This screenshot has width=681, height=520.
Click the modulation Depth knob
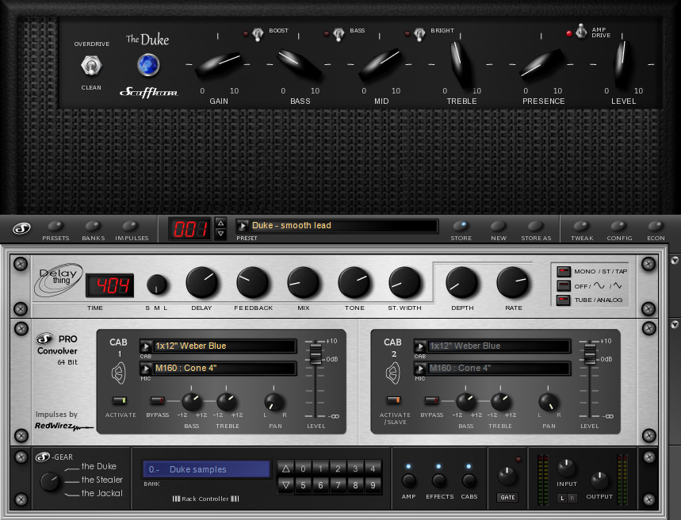pyautogui.click(x=462, y=283)
